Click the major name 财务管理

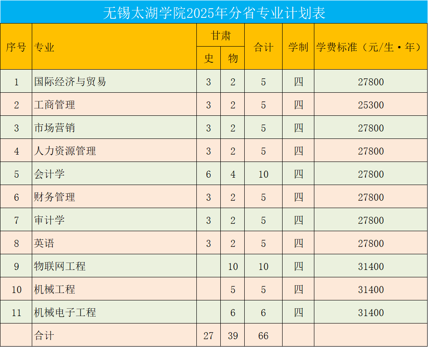click(x=54, y=197)
